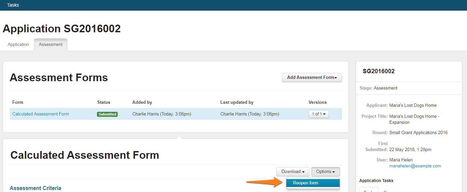The width and height of the screenshot is (467, 192).
Task: Click the mariahelen@example.com email link
Action: pos(415,166)
